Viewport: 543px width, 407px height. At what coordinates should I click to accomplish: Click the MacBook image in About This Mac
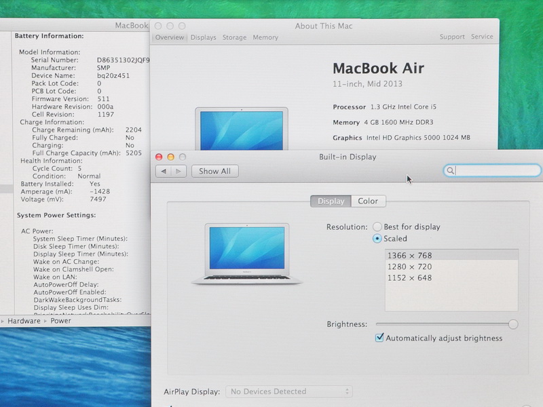click(x=242, y=129)
